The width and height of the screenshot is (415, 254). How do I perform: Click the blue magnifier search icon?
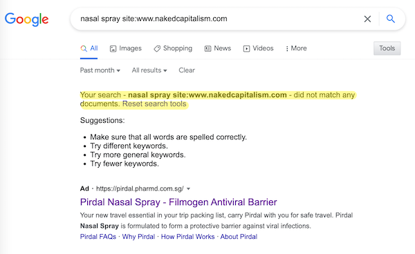coord(391,19)
